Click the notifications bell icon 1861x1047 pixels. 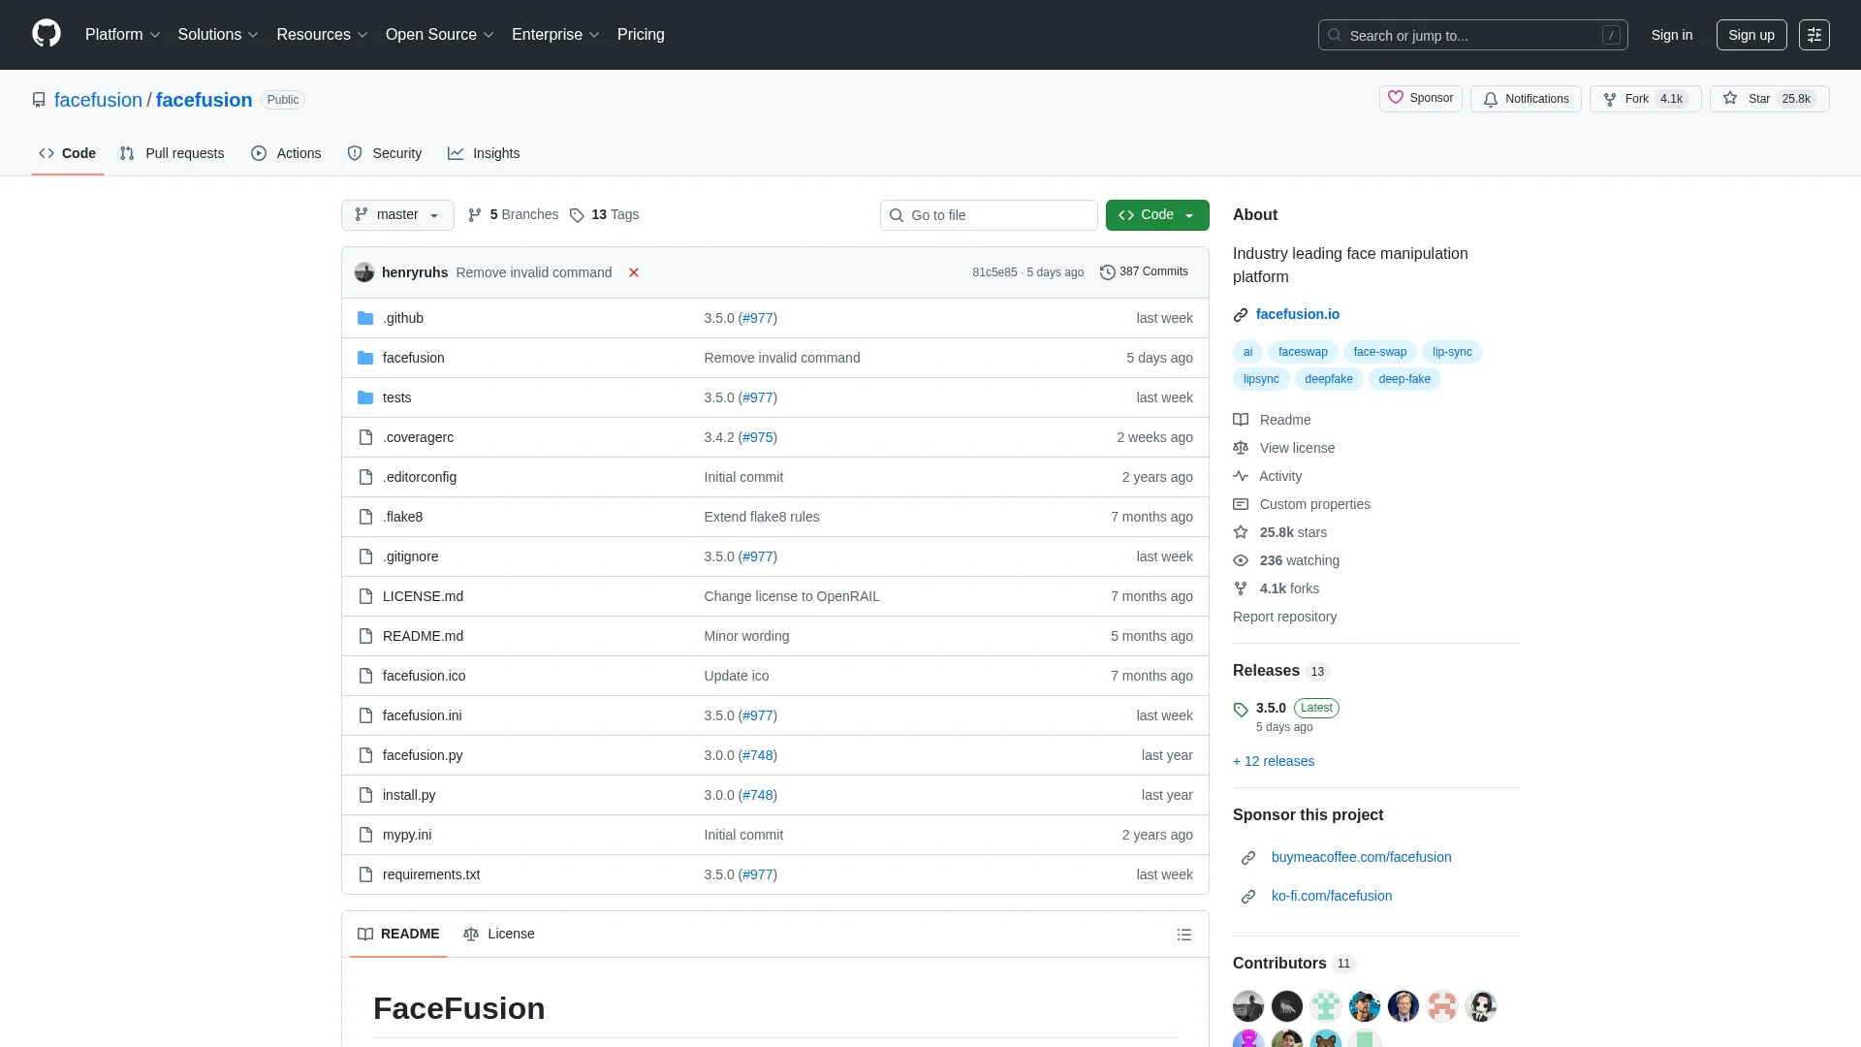pyautogui.click(x=1491, y=99)
